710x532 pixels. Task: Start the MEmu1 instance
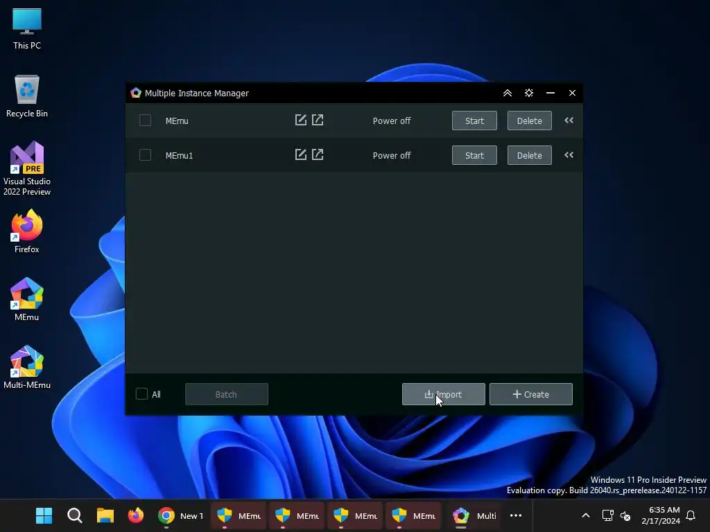point(474,155)
